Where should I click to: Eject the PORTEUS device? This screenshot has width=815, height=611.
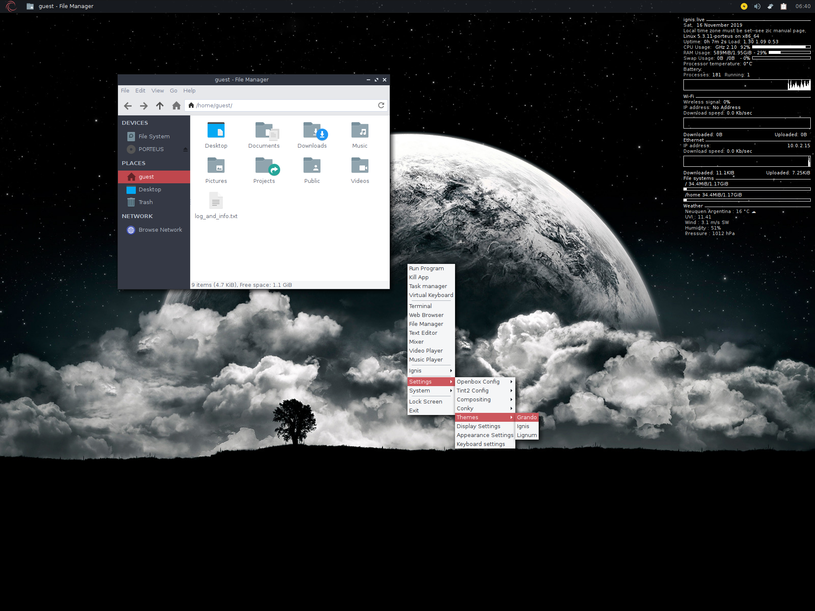185,149
